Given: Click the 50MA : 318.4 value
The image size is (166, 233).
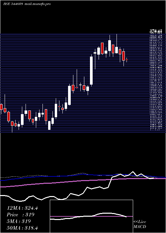Looking at the screenshot, I should [x=22, y=228].
